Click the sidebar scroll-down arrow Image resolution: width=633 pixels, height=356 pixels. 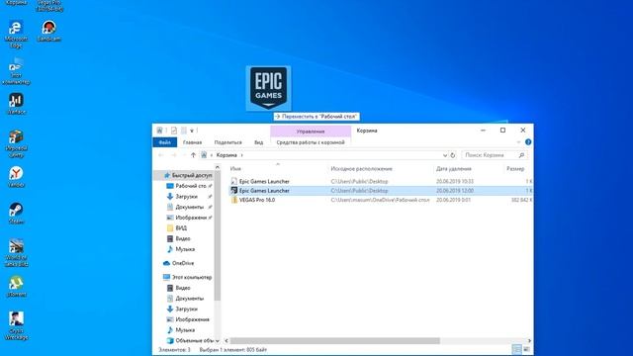pyautogui.click(x=218, y=340)
